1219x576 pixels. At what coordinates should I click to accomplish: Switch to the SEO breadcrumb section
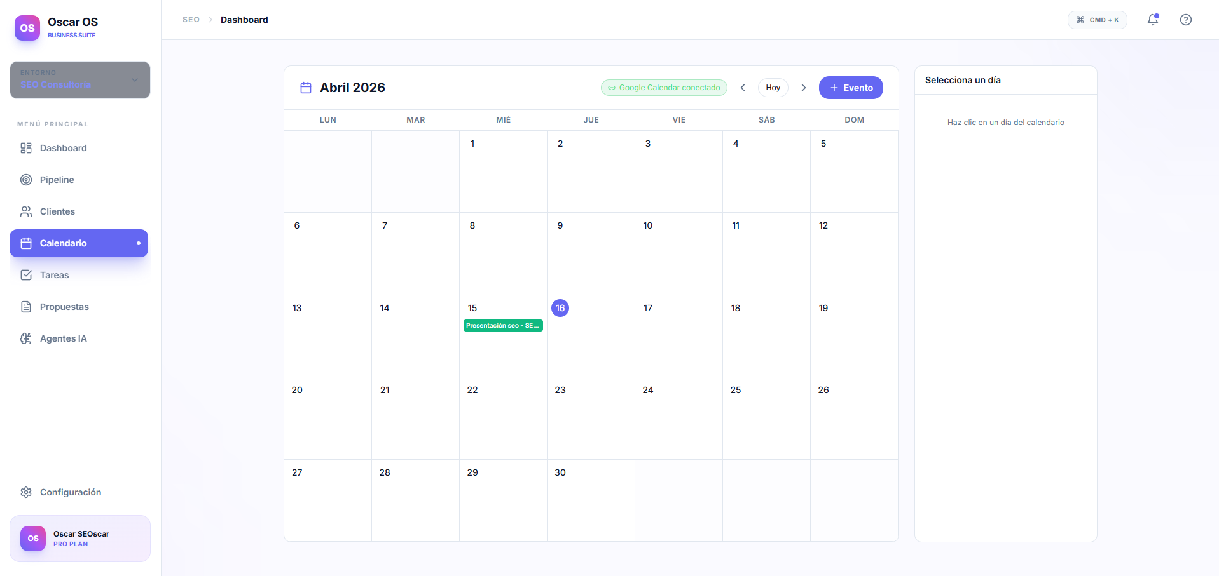tap(191, 20)
